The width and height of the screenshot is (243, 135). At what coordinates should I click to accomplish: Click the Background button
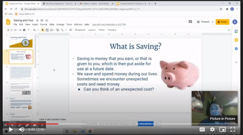(x=80, y=30)
